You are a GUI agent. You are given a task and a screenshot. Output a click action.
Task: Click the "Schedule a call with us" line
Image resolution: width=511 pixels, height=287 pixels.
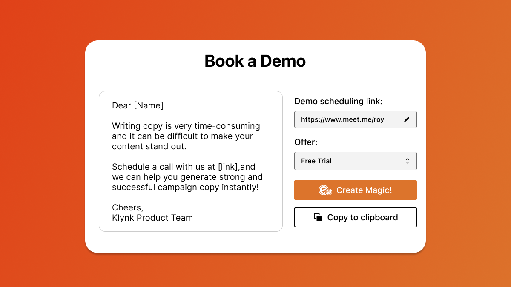184,167
